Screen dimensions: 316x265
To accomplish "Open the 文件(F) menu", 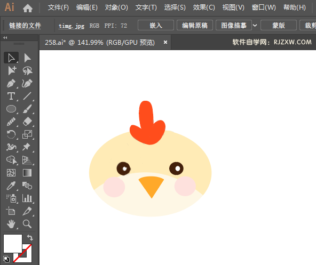I will 58,7.
